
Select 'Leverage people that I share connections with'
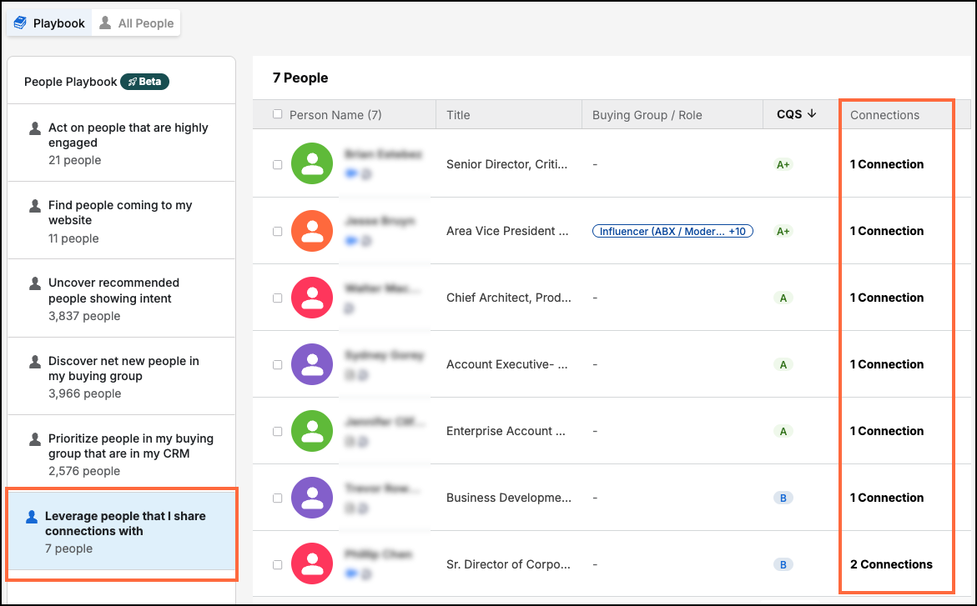[122, 531]
